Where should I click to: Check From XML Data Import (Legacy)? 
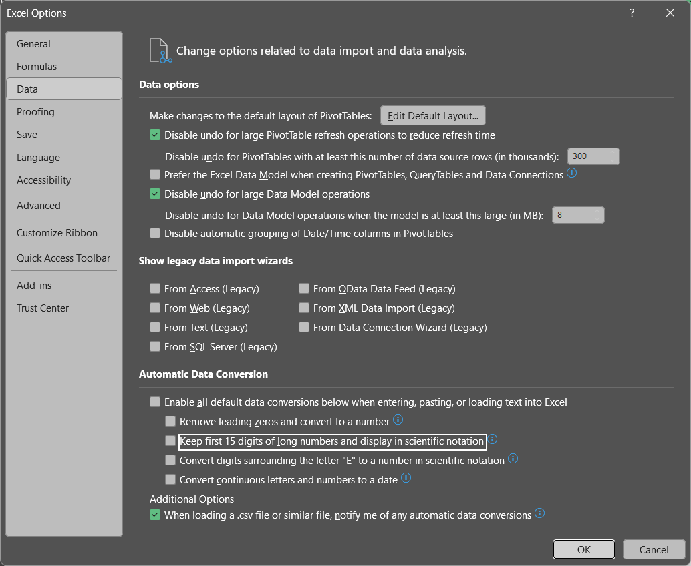click(x=303, y=308)
